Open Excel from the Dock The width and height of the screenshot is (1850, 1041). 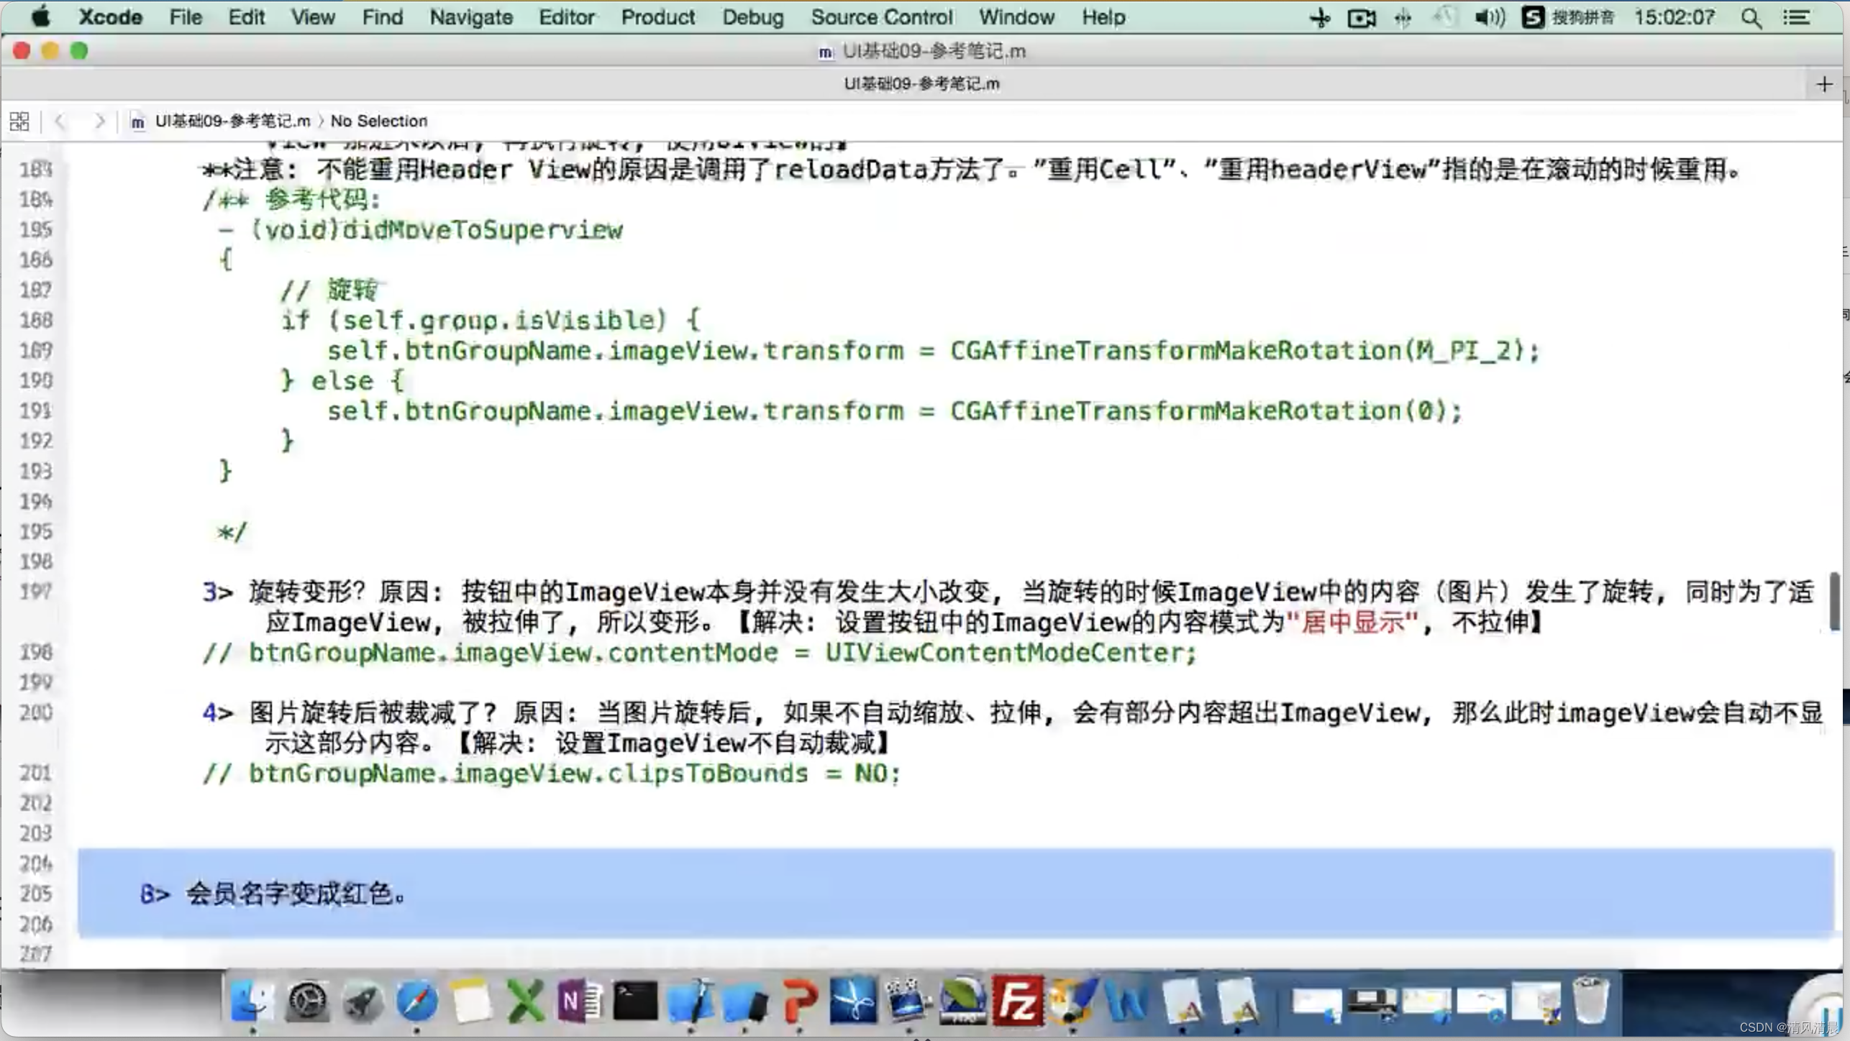click(x=526, y=1001)
